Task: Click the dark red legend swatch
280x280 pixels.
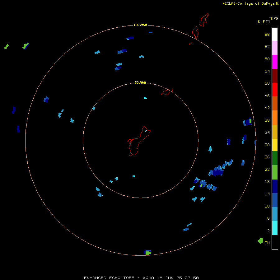Action: (275, 76)
